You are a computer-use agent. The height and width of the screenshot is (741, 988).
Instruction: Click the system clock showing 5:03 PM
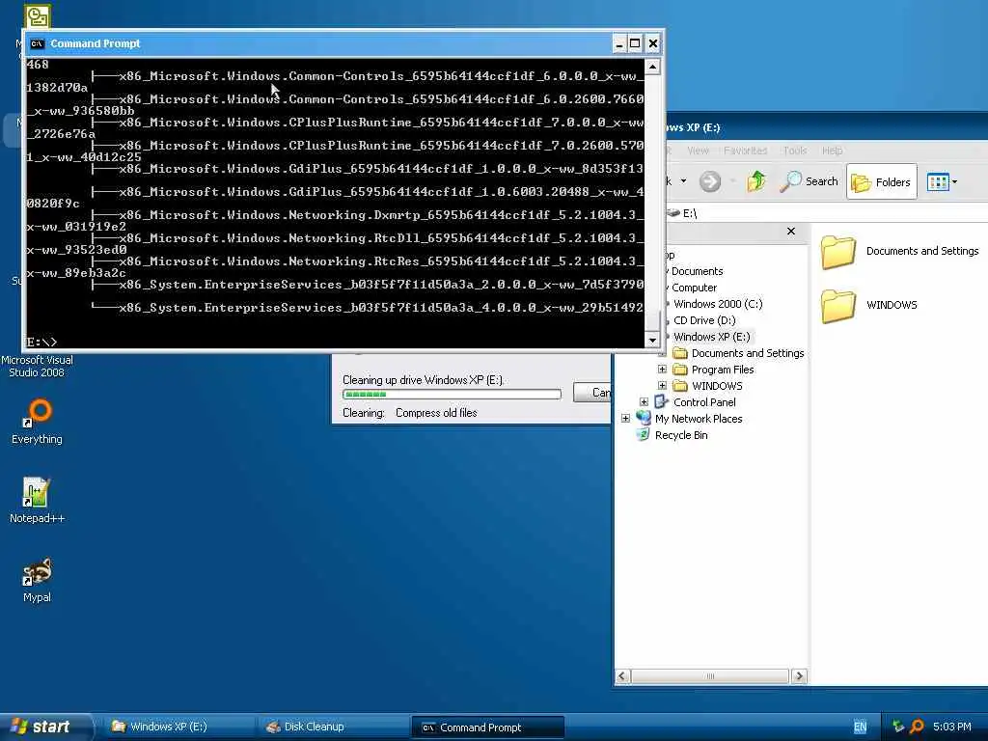951,727
